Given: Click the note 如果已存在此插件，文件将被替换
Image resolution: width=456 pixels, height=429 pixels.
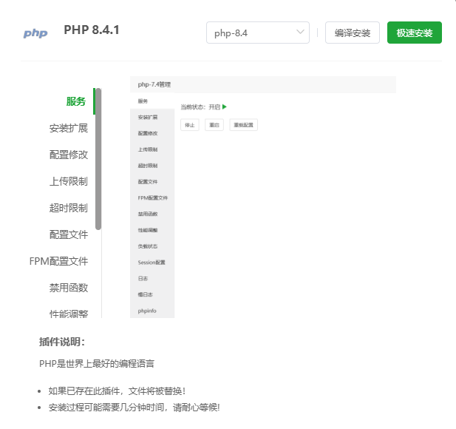Looking at the screenshot, I should [x=117, y=391].
